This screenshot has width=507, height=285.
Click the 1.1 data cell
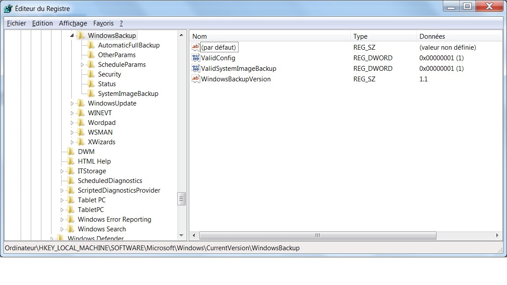pos(423,79)
